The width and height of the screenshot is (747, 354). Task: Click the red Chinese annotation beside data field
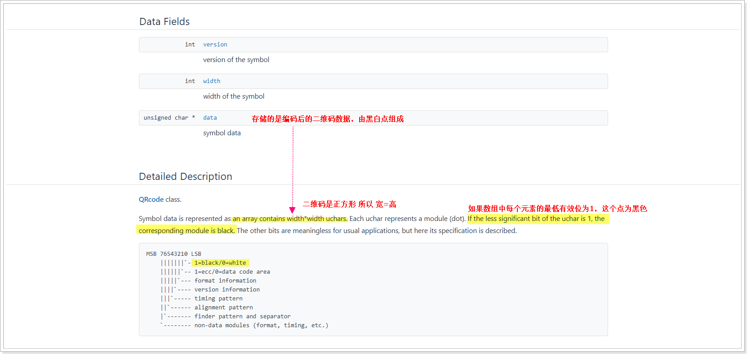pos(327,119)
